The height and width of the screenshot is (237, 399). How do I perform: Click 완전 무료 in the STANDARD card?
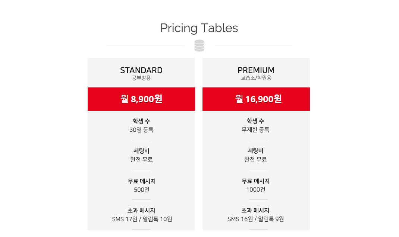[x=141, y=160]
